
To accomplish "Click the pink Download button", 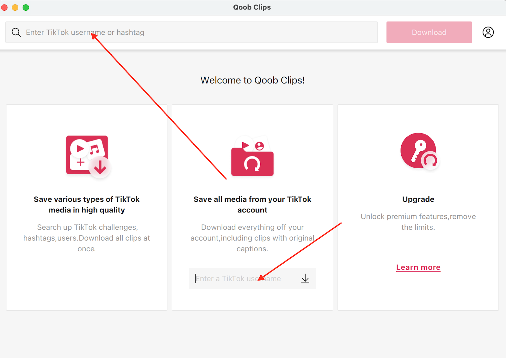I will [x=429, y=32].
